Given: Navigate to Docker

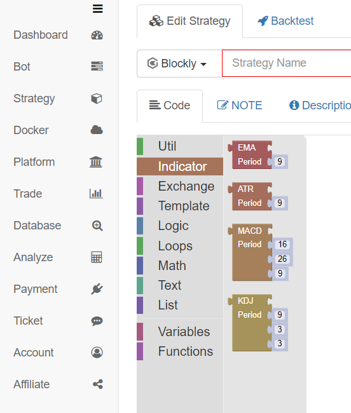Looking at the screenshot, I should click(x=31, y=130).
